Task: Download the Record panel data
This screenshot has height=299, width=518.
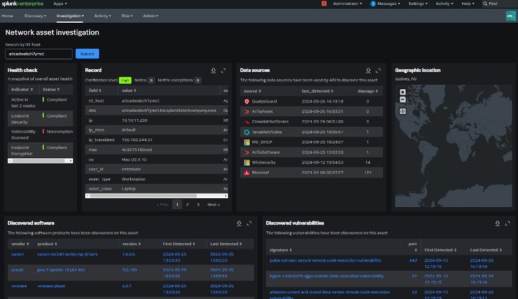Action: pyautogui.click(x=213, y=70)
